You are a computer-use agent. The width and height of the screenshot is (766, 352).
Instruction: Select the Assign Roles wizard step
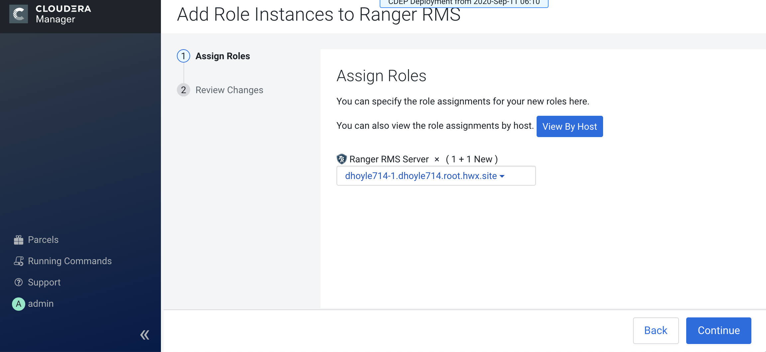(x=222, y=56)
